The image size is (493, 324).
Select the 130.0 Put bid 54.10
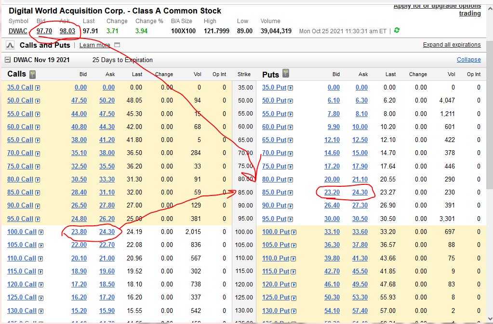tap(332, 311)
